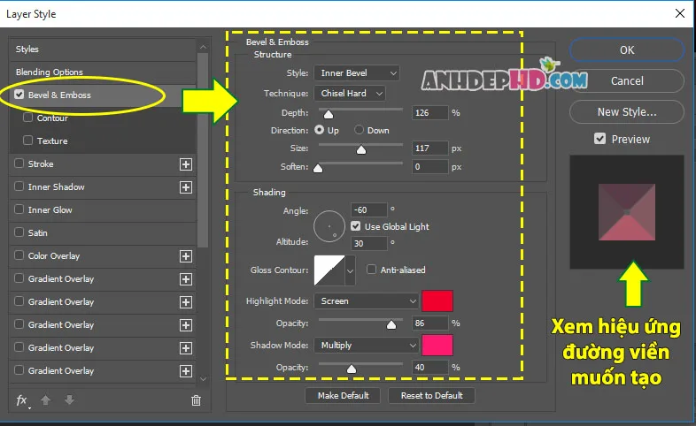Screen dimensions: 696x426
Task: Uncheck the Bevel & Emboss checkbox
Action: pyautogui.click(x=19, y=95)
